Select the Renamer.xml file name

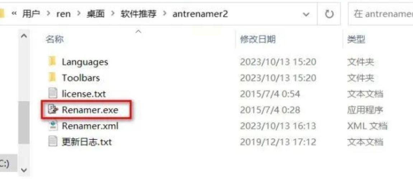click(x=90, y=126)
